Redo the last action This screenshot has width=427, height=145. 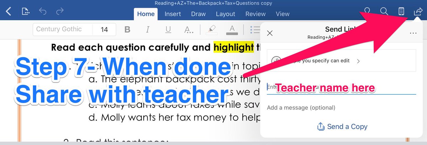(60, 12)
